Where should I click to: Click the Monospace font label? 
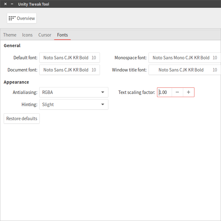pos(131,58)
